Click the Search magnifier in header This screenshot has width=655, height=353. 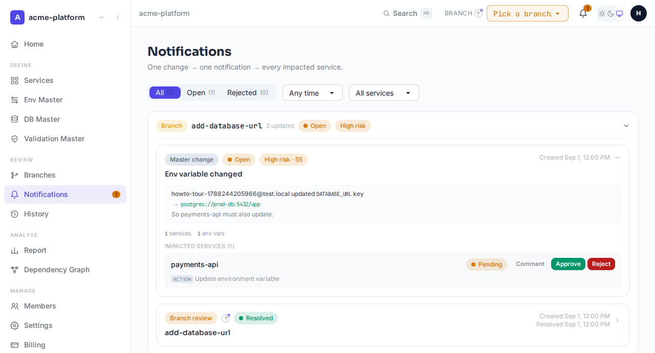[x=386, y=13]
